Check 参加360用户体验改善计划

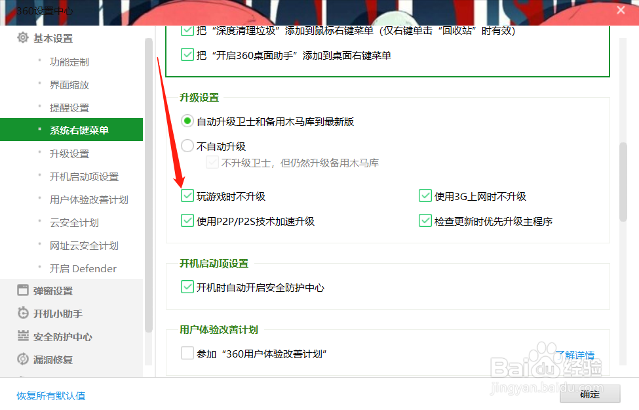tap(187, 353)
